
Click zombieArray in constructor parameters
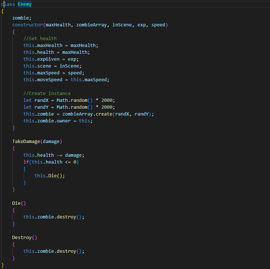point(91,25)
